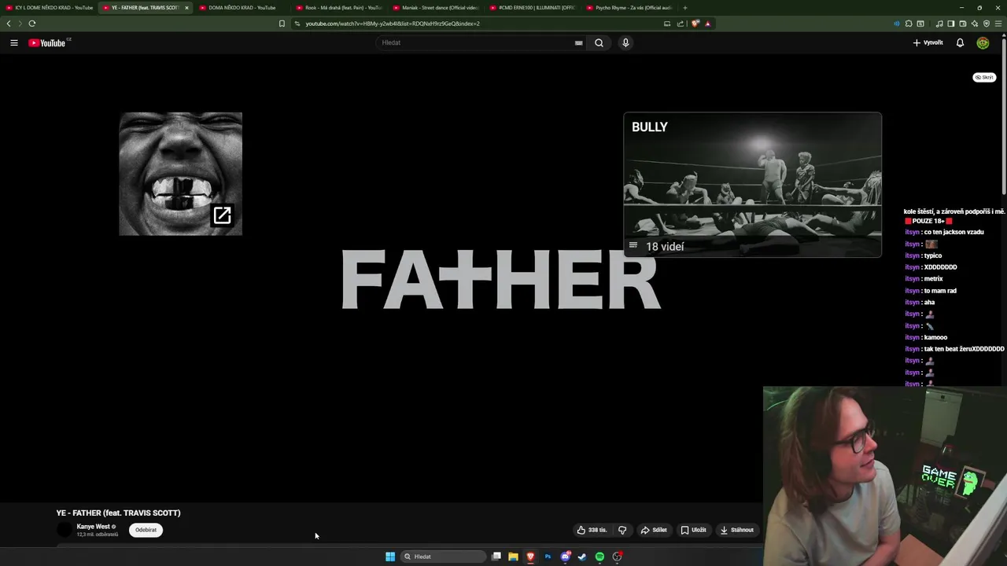Open Photoshop from the taskbar
Screen dimensions: 1007x566
[x=548, y=557]
